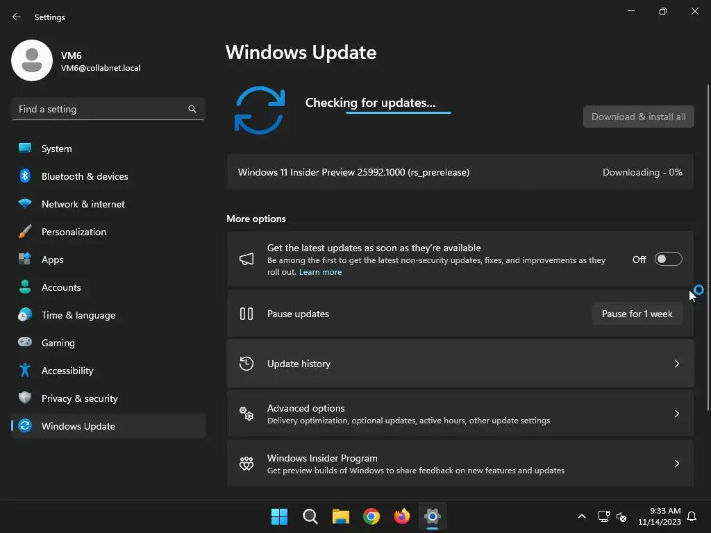Viewport: 711px width, 533px height.
Task: Click the Accessibility figure icon
Action: point(25,371)
